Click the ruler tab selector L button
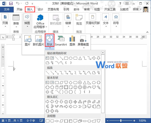This screenshot has width=151, height=123. coord(3,37)
